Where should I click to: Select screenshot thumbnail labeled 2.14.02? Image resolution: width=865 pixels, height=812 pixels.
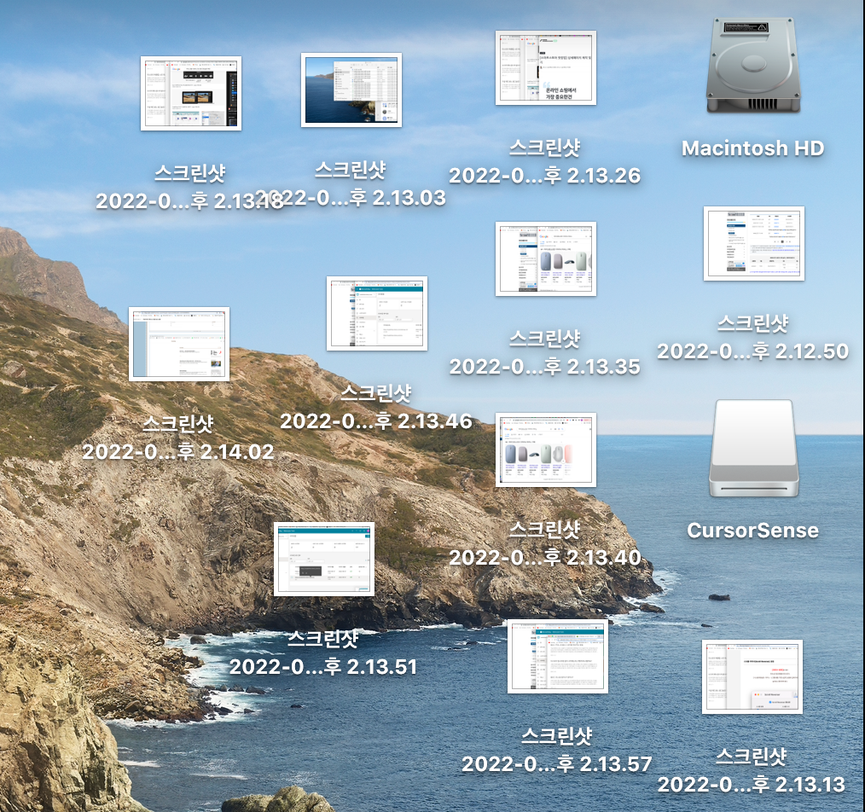click(x=179, y=345)
